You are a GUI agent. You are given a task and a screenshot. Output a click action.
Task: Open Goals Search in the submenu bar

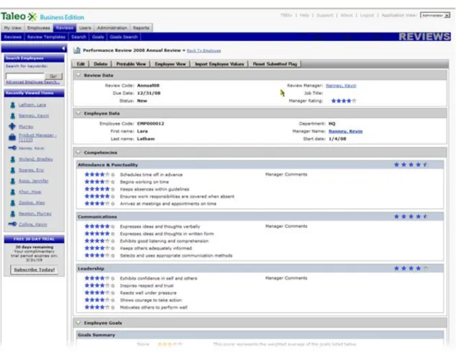click(x=124, y=37)
